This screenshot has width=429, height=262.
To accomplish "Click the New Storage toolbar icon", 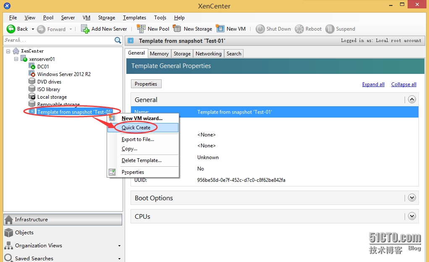I will [177, 29].
